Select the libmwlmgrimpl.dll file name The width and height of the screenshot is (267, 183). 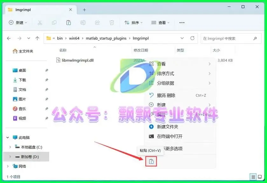(78, 60)
